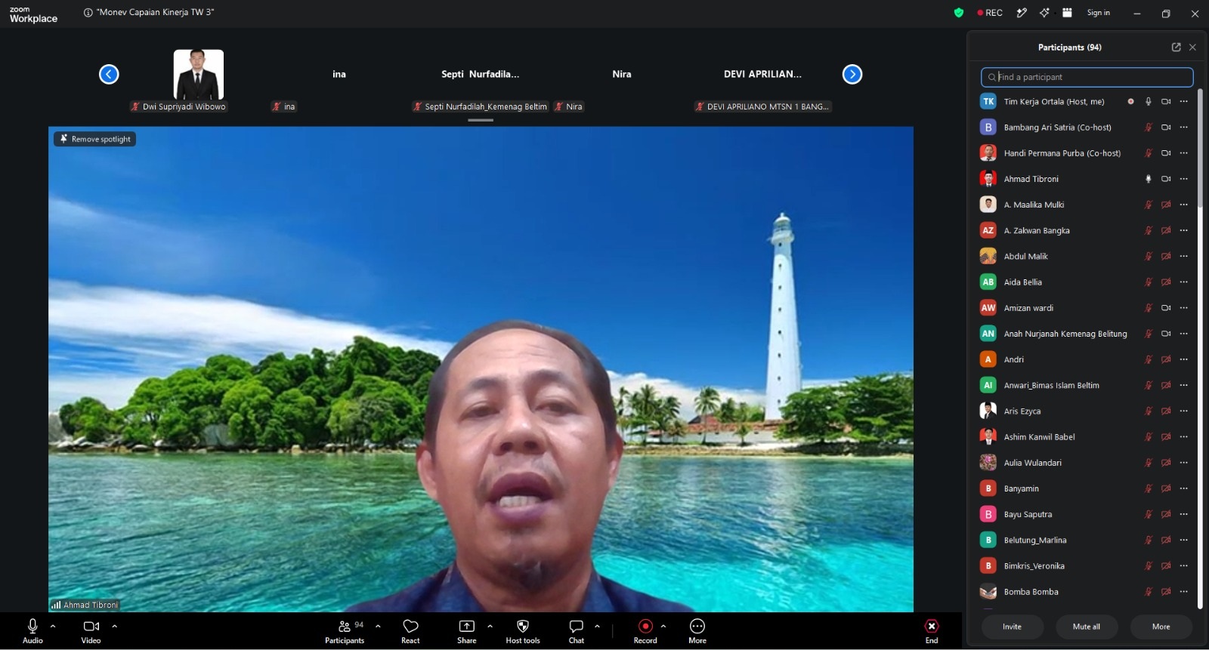1209x650 pixels.
Task: Click the REC recording indicator
Action: 990,13
